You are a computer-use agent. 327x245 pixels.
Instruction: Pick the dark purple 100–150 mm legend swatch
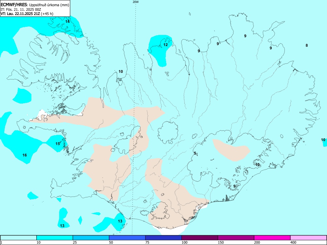[200, 238]
